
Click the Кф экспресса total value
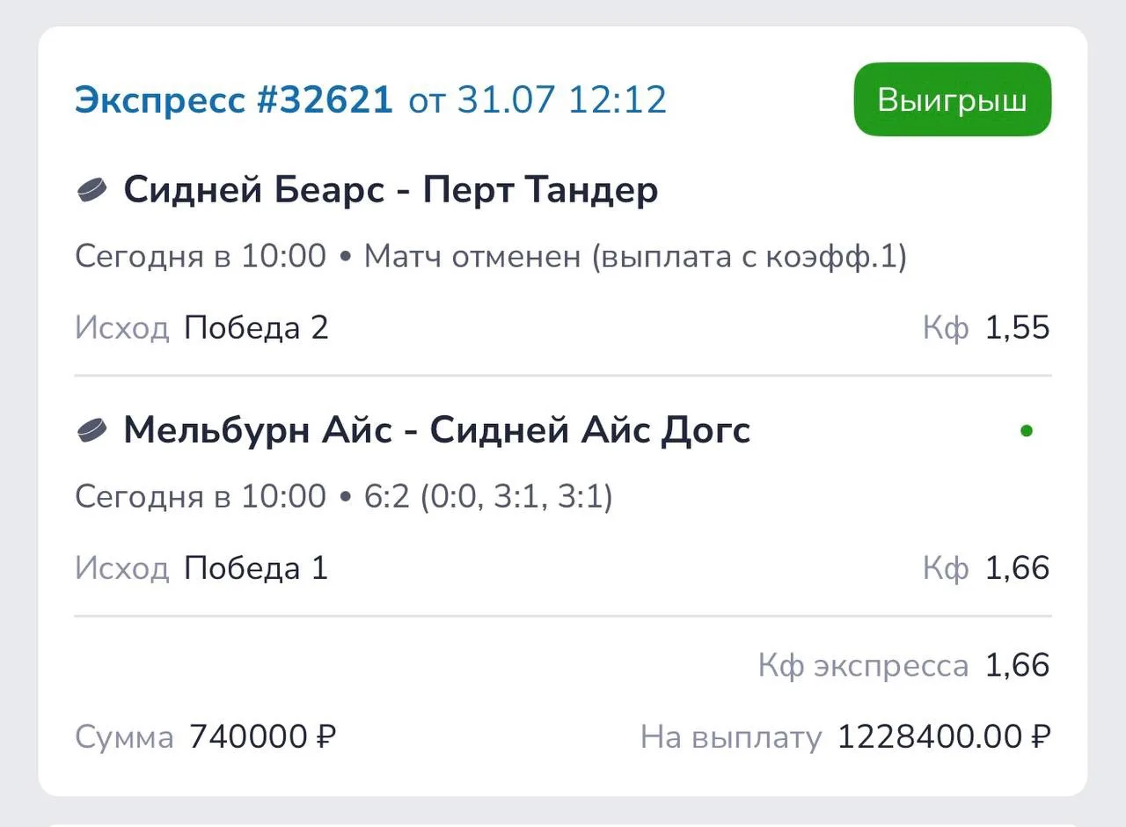[x=1018, y=666]
